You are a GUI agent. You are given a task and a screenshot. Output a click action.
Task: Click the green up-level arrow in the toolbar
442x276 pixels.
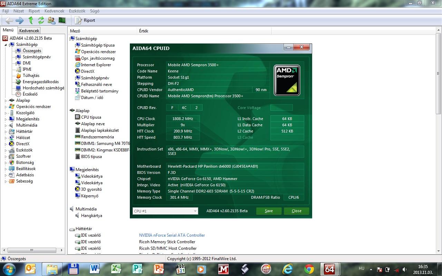(x=31, y=20)
